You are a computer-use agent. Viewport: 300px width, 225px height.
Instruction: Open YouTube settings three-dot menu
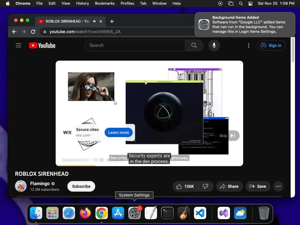tap(248, 45)
